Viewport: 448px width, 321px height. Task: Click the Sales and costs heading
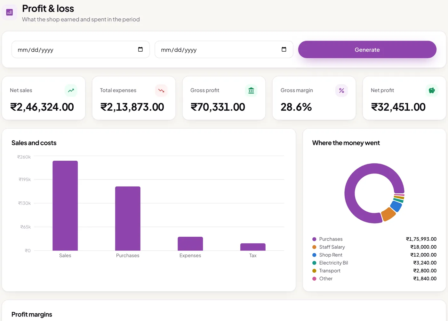(34, 143)
